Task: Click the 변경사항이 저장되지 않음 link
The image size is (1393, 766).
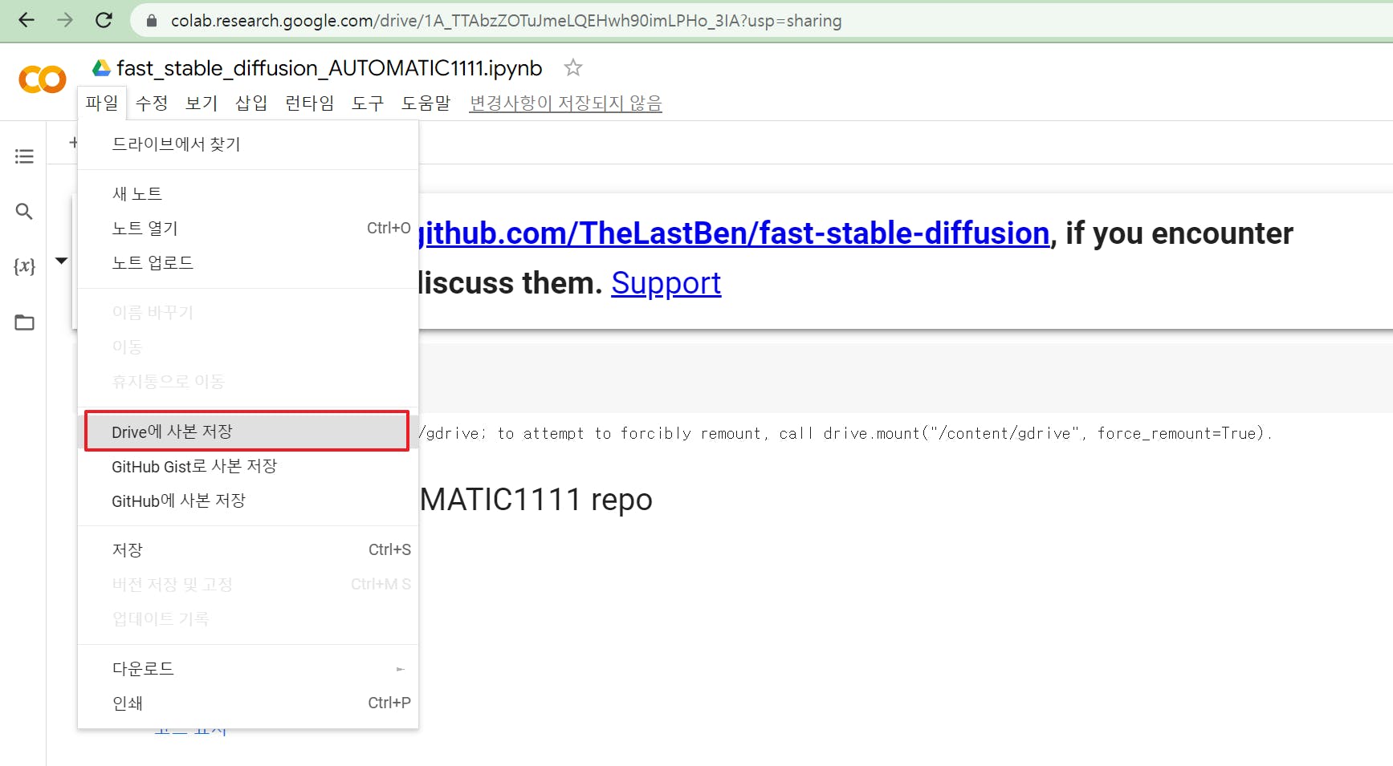Action: [566, 103]
